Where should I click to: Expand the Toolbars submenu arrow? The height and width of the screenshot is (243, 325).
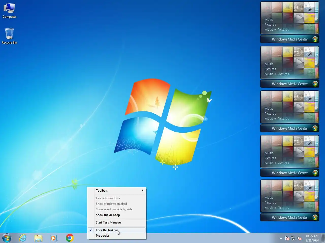(x=143, y=191)
